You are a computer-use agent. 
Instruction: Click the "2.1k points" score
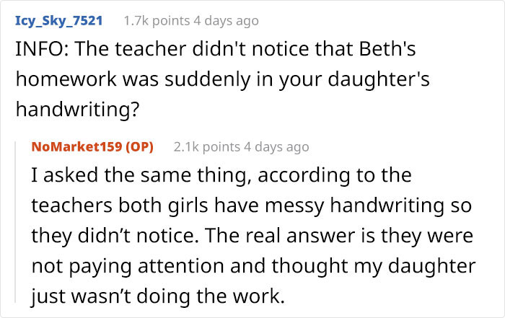tap(207, 147)
